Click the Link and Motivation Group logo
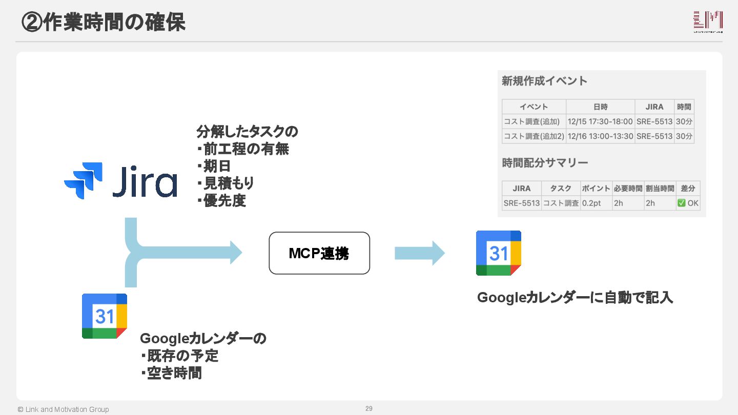 [708, 22]
